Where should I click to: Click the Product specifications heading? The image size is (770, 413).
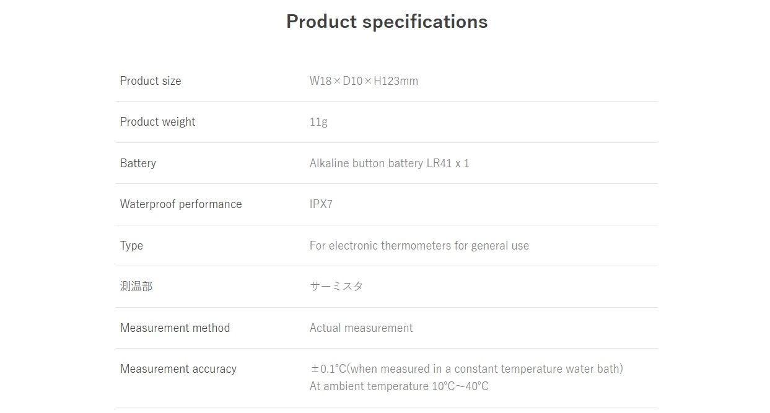point(387,22)
